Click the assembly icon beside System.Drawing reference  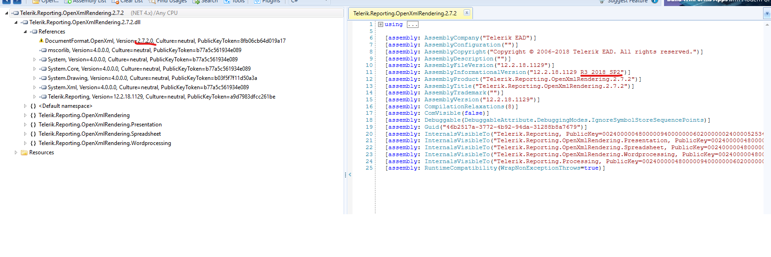tap(44, 78)
